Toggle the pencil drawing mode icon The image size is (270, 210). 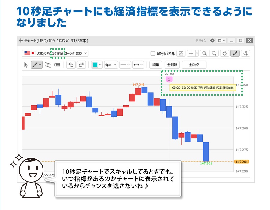235,53
